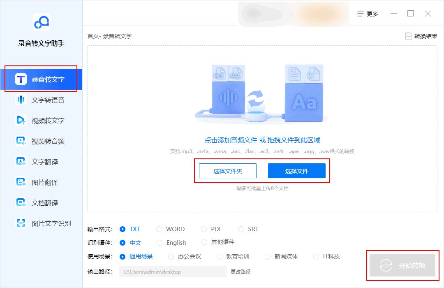Click the output path field C:\Users\admin\desktop

coord(173,272)
